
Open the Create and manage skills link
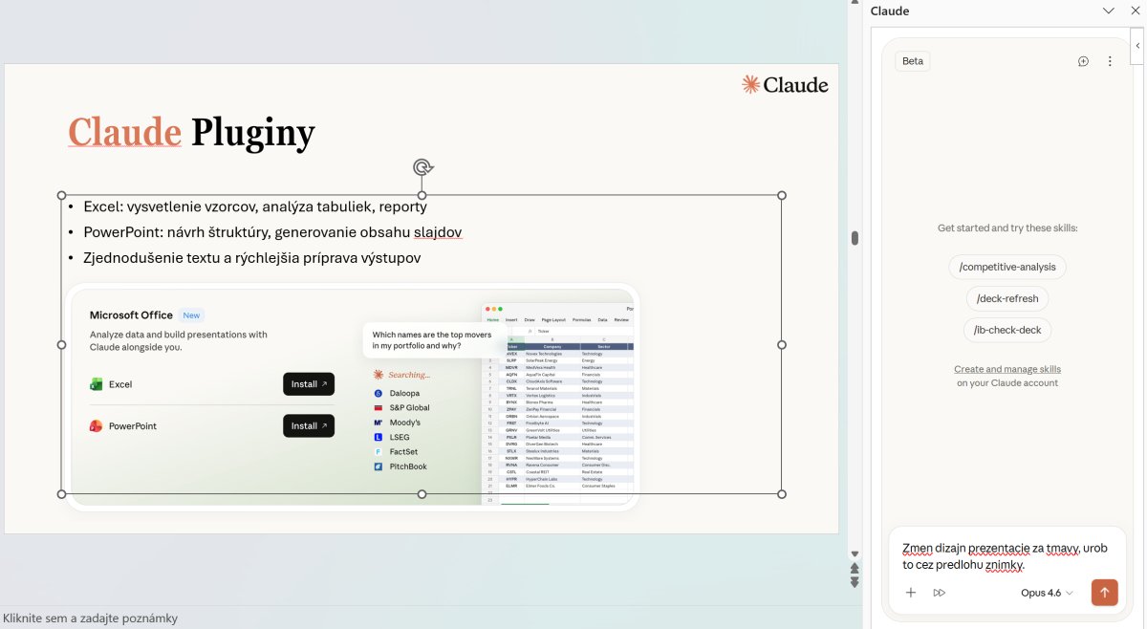coord(1007,369)
